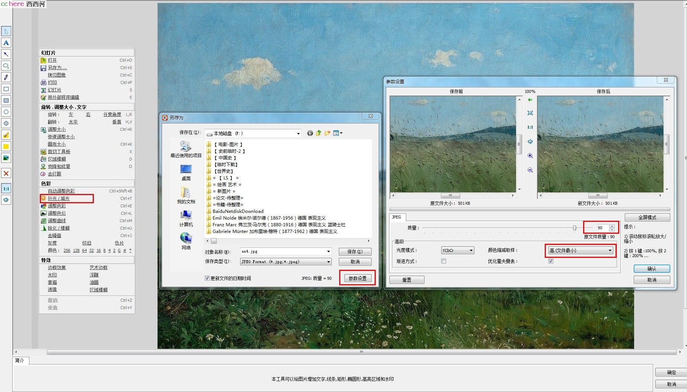Click the quality value field showing 90

tap(602, 228)
